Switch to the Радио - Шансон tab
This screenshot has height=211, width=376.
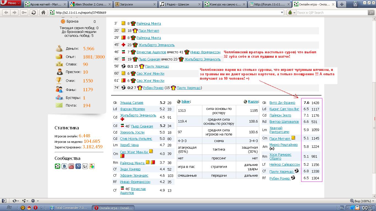click(x=180, y=4)
